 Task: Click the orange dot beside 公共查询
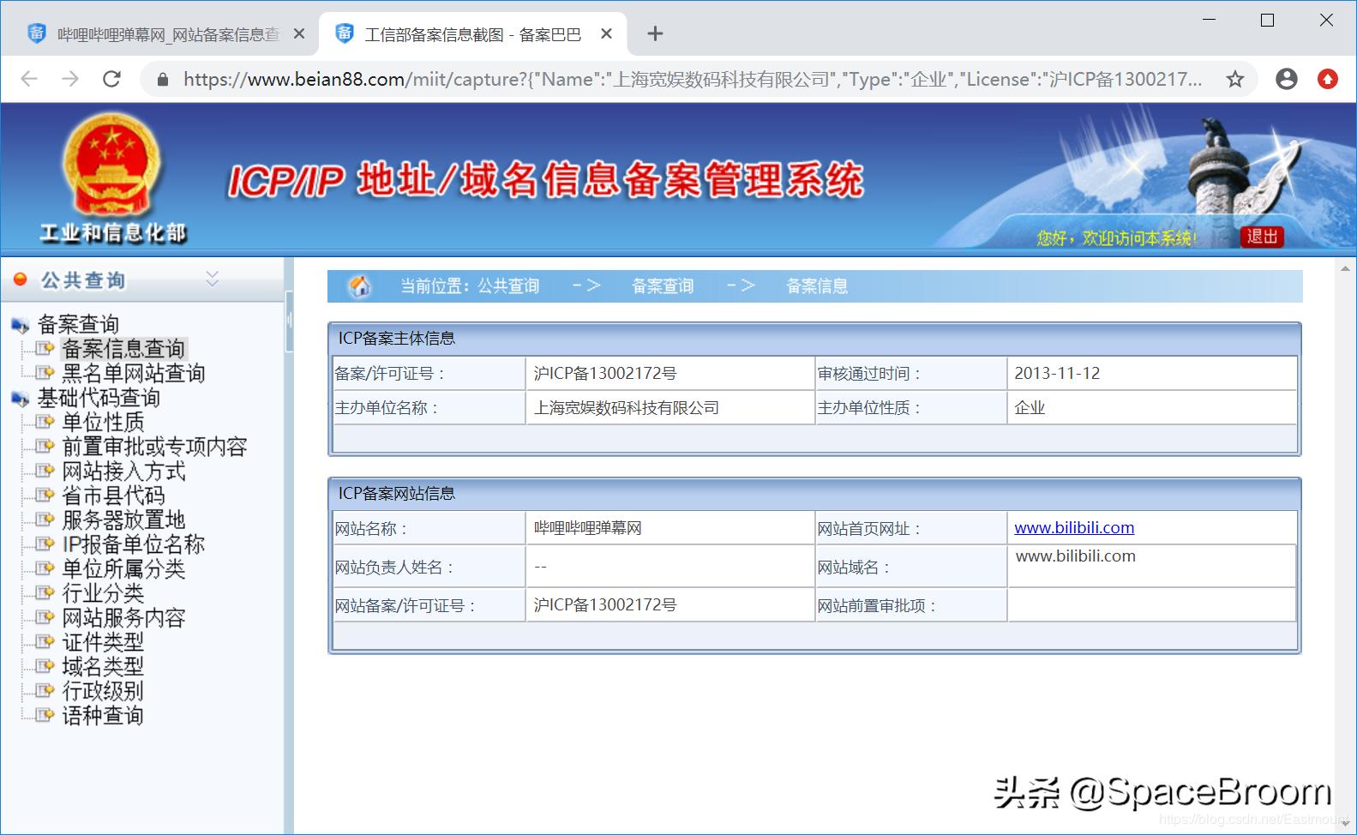(21, 279)
